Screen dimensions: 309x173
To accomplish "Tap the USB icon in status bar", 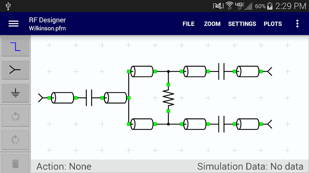I will pyautogui.click(x=8, y=6).
